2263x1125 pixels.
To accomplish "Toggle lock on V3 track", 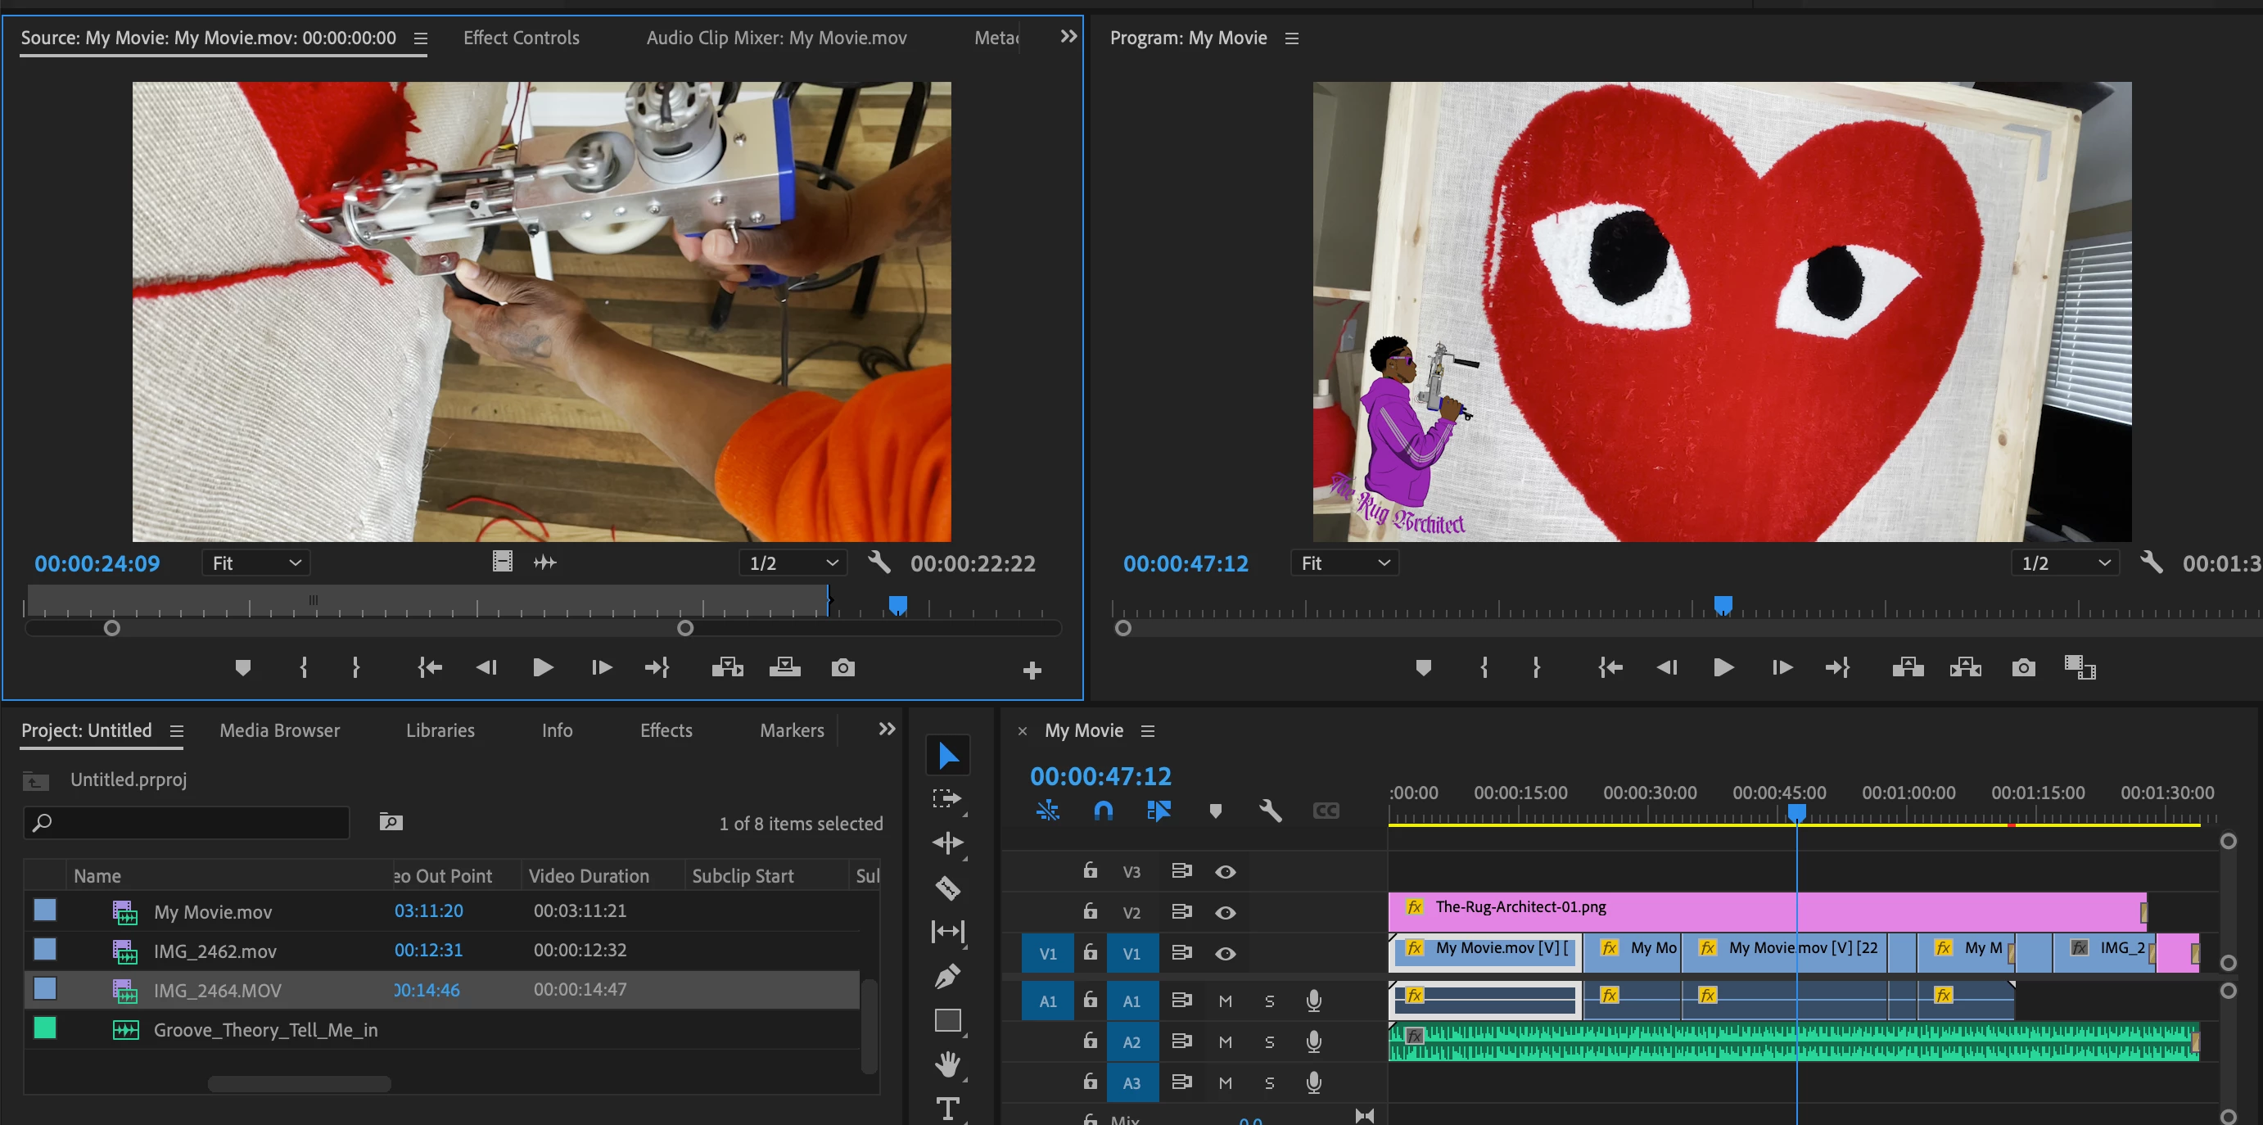I will (x=1091, y=871).
